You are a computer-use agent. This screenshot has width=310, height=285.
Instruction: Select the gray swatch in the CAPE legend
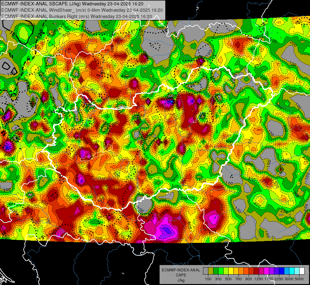point(206,271)
